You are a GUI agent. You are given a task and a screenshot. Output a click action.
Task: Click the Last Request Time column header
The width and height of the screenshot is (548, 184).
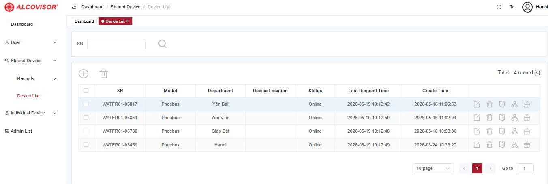(x=368, y=91)
